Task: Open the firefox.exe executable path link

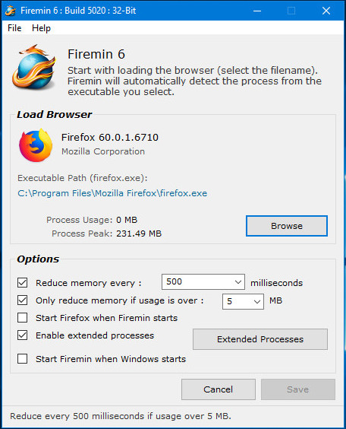Action: coord(112,193)
